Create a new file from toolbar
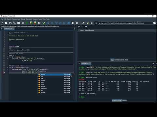Viewport: 157px width, 117px height. click(2, 23)
